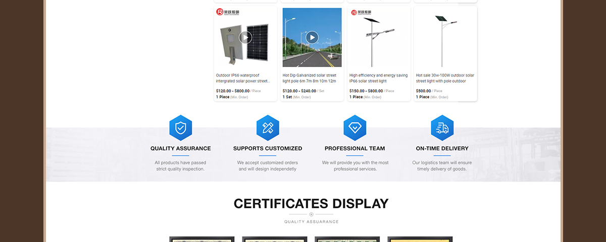Click the Supports Customized pencil-ruler icon
This screenshot has height=242, width=606.
click(x=268, y=128)
